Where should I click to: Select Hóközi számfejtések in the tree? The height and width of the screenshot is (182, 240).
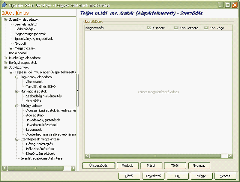[41, 149]
